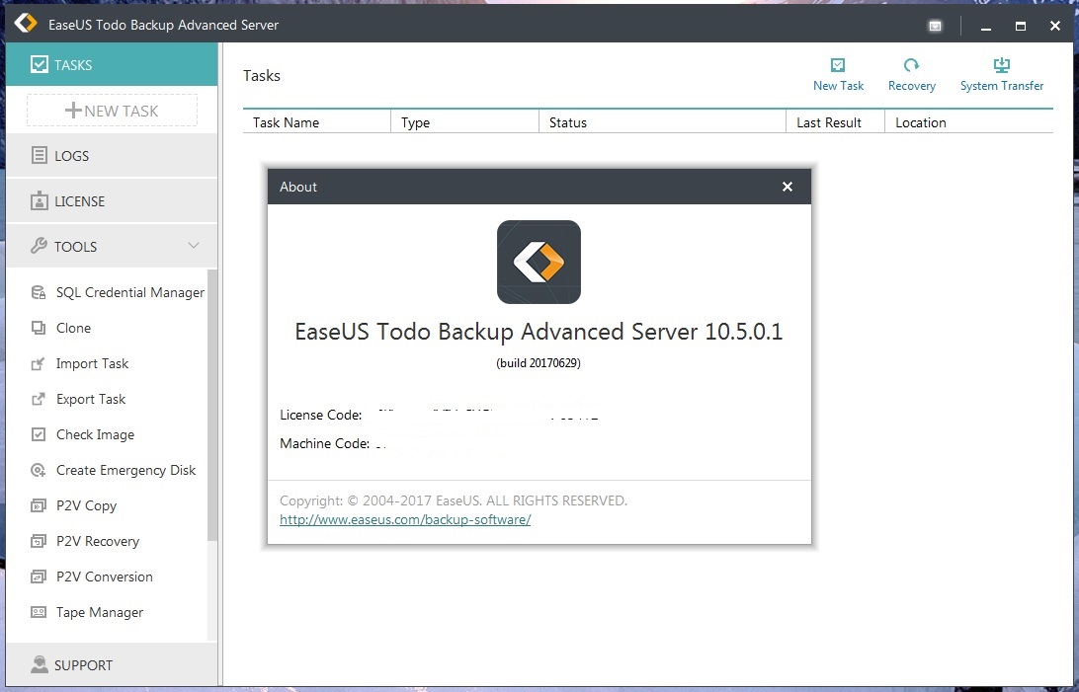
Task: Click the P2V Recovery icon
Action: (x=39, y=542)
